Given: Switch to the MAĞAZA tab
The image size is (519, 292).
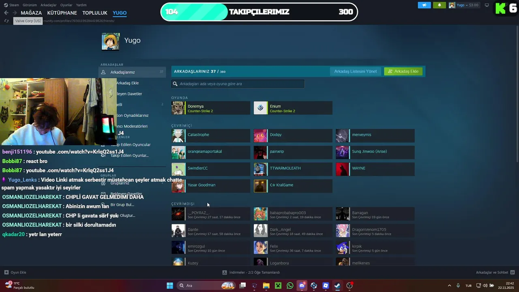Looking at the screenshot, I should click(31, 13).
